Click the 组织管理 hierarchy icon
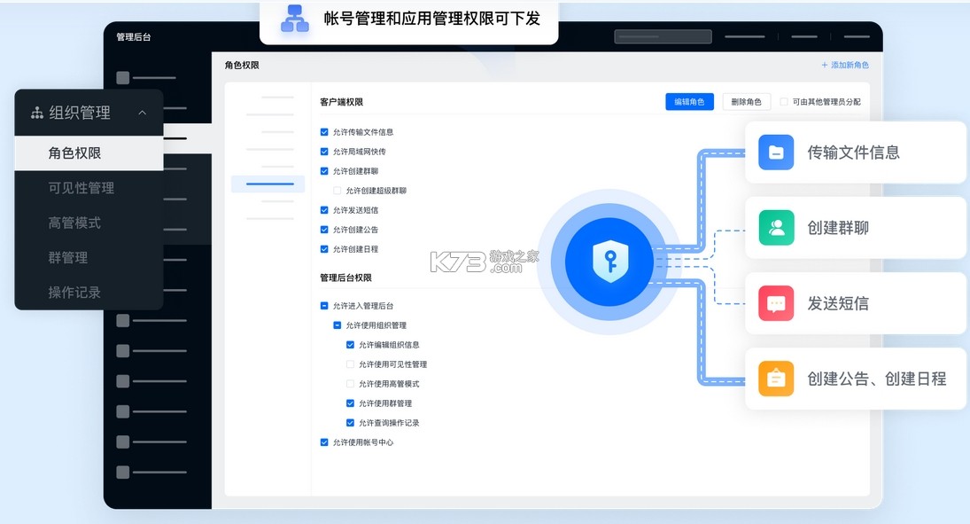Screen dimensions: 970x524 pyautogui.click(x=37, y=113)
